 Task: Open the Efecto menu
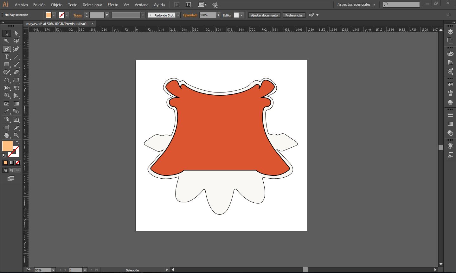click(x=113, y=5)
